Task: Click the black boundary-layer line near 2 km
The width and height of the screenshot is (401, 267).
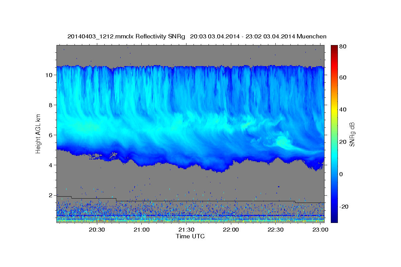Action: (190, 201)
